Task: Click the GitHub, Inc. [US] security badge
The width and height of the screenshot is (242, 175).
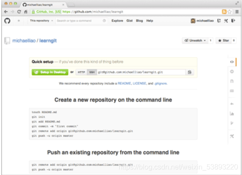Action: tap(46, 12)
